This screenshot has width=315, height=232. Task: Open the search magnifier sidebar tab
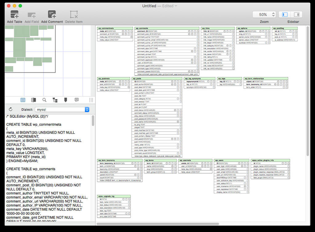point(44,100)
